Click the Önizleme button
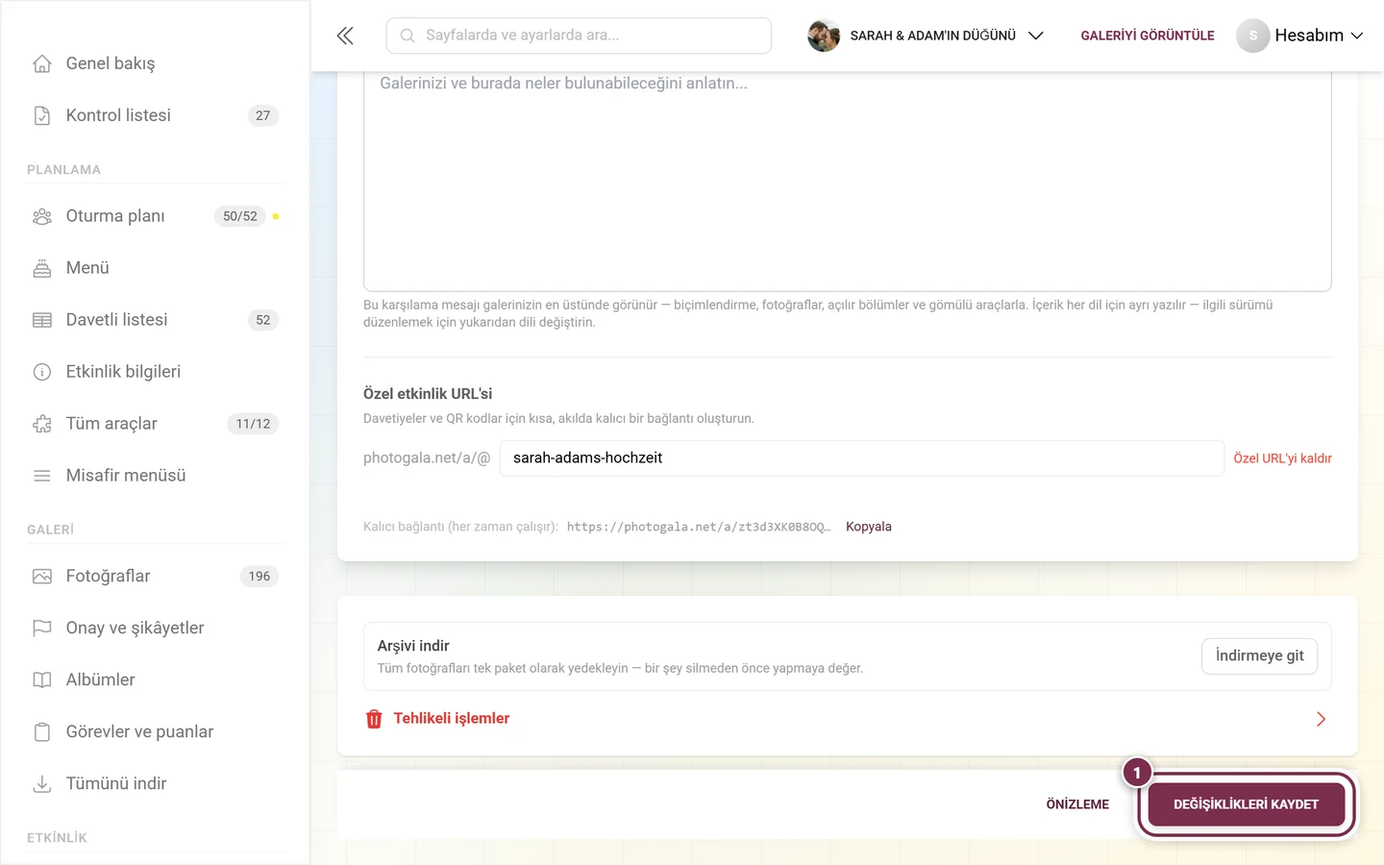Image resolution: width=1384 pixels, height=865 pixels. pyautogui.click(x=1077, y=804)
